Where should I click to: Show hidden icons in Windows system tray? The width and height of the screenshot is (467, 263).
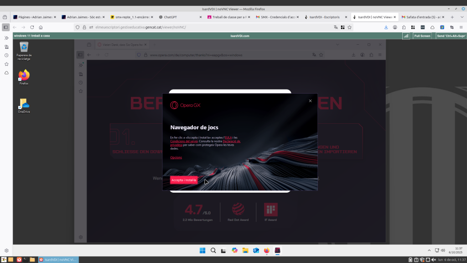pos(428,250)
